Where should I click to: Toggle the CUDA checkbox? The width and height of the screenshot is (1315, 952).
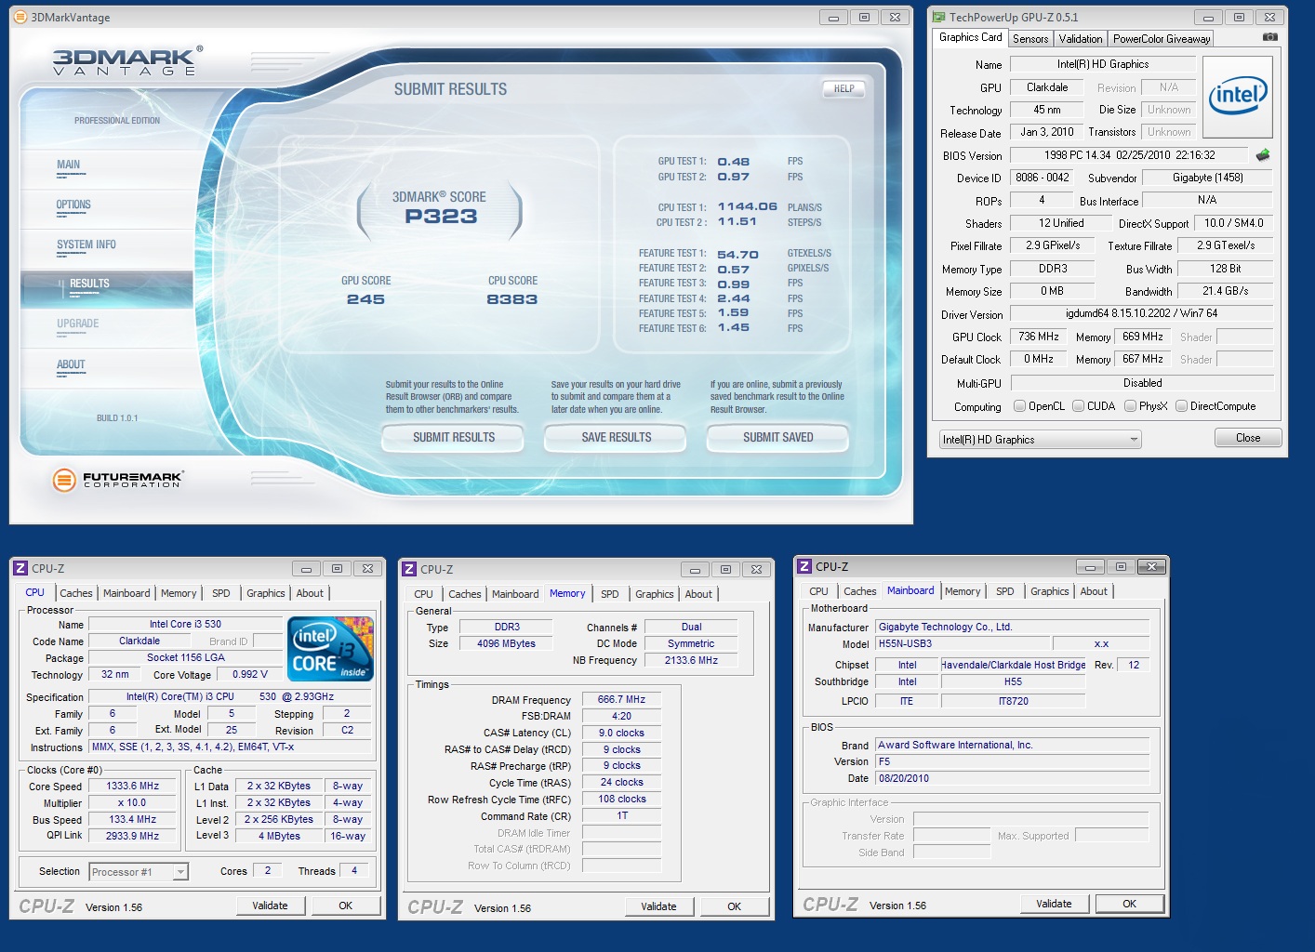coord(1078,406)
